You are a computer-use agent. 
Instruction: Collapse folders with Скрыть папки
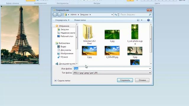pos(62,81)
